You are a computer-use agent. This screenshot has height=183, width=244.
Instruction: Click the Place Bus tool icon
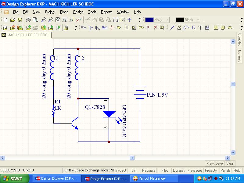click(x=90, y=28)
